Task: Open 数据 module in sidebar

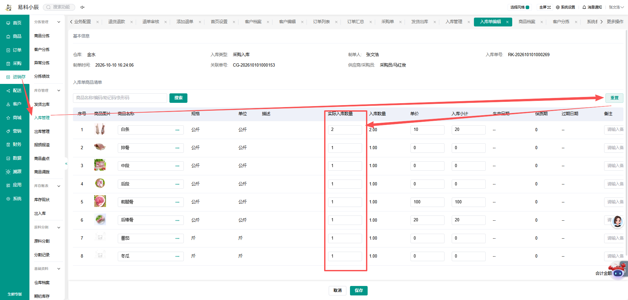Action: pyautogui.click(x=14, y=158)
